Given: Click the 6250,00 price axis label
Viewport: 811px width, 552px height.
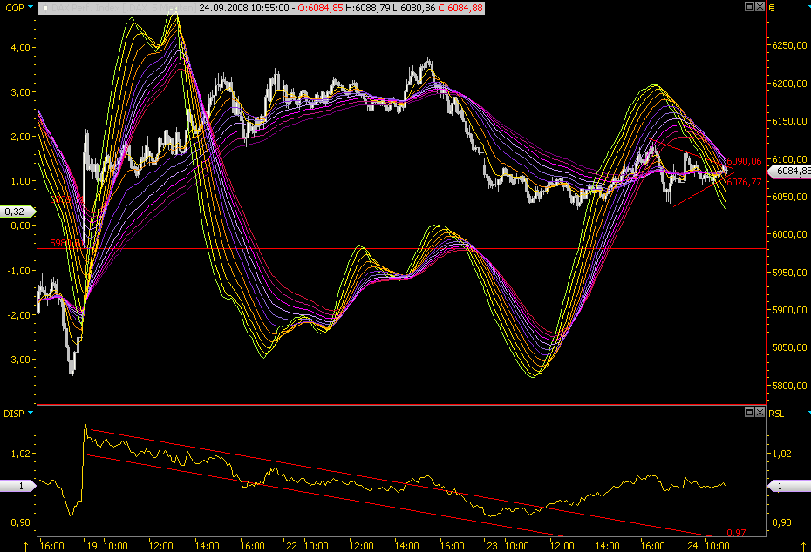Looking at the screenshot, I should [789, 45].
